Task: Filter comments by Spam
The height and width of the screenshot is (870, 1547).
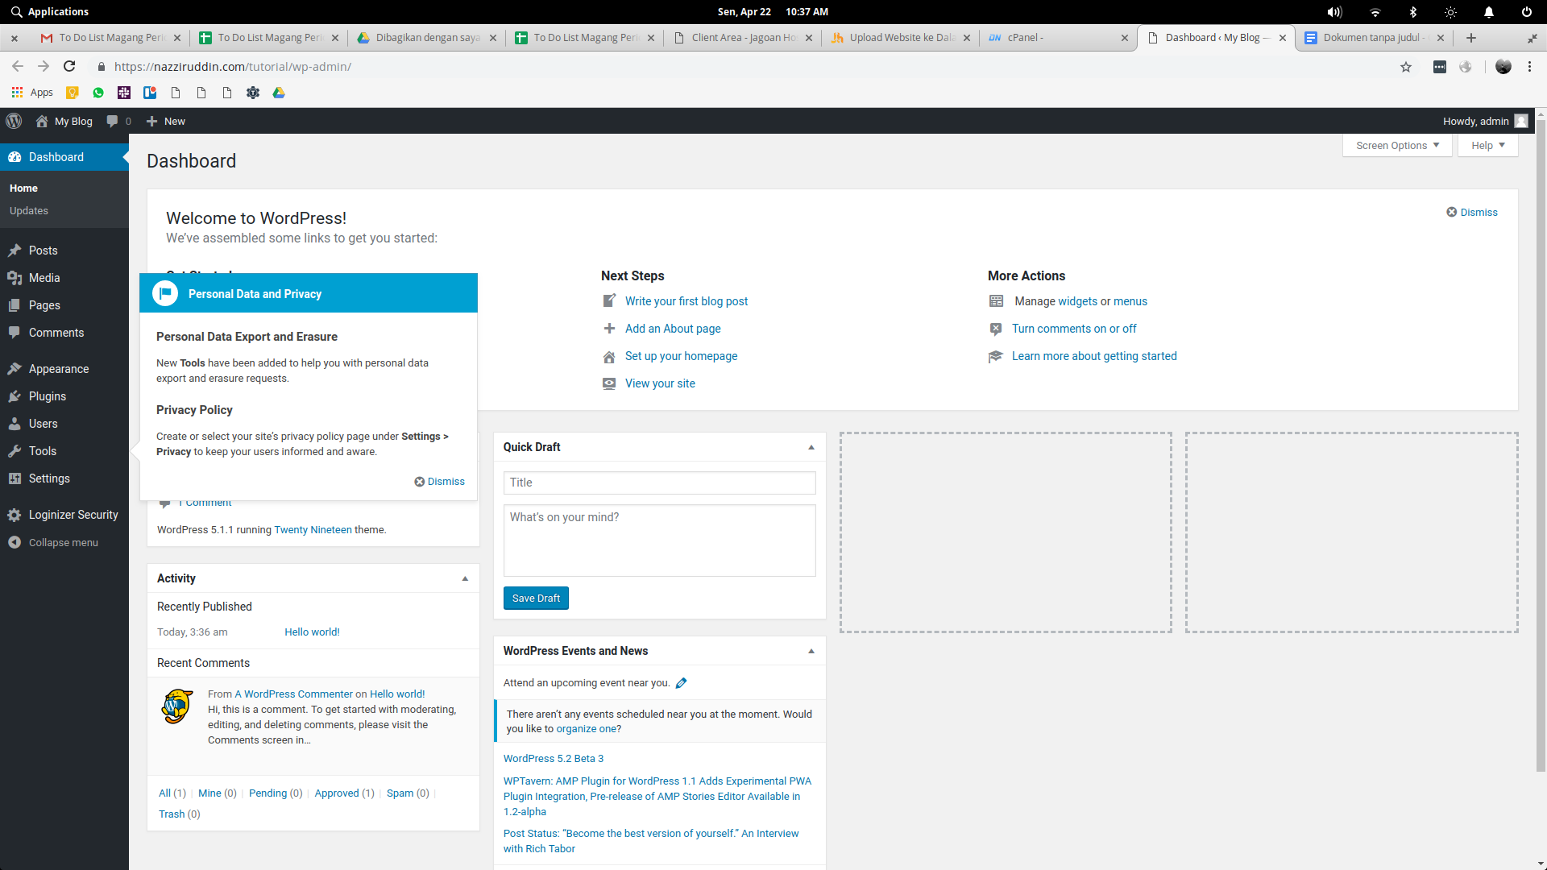Action: coord(400,793)
